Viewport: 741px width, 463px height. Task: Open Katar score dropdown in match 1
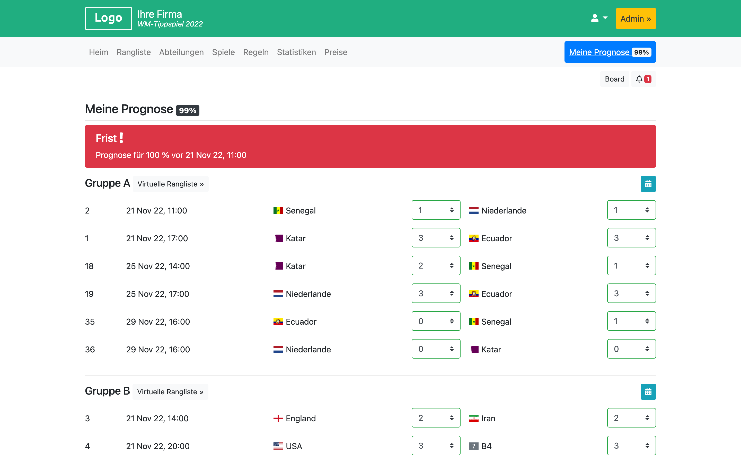click(436, 238)
